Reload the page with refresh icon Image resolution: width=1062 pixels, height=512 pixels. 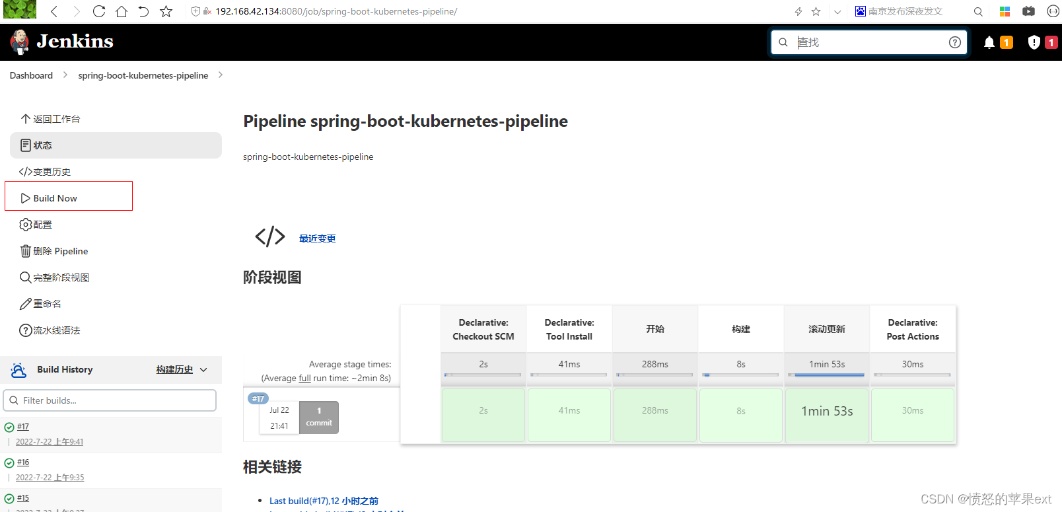point(99,11)
